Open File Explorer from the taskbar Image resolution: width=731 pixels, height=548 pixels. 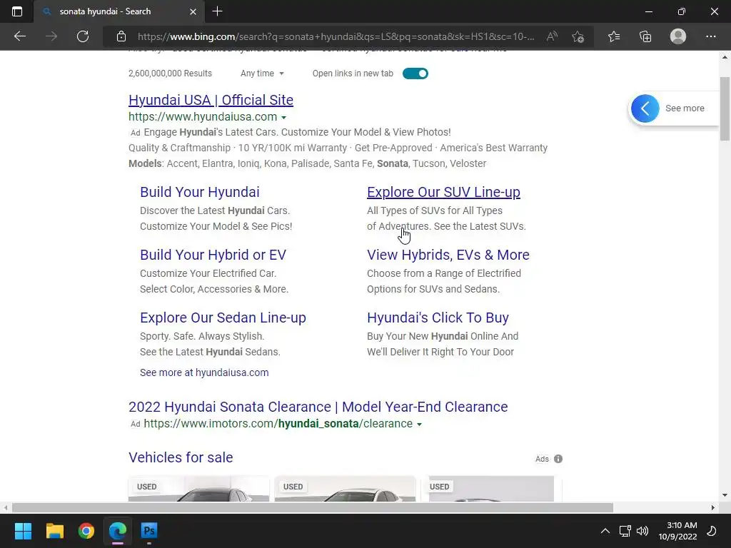point(54,531)
